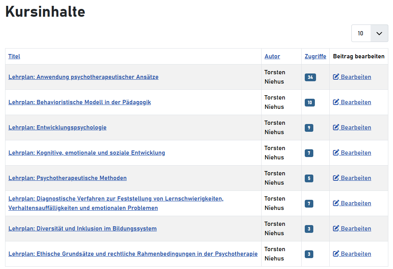Click edit icon for Ethische Grundsätze row
This screenshot has height=269, width=393.
point(336,254)
